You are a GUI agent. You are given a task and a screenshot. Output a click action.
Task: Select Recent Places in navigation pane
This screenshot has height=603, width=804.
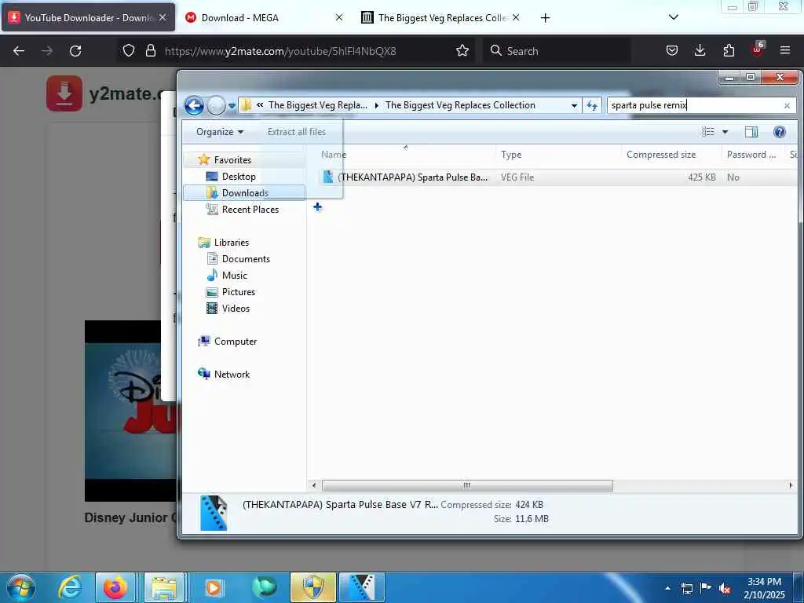250,209
